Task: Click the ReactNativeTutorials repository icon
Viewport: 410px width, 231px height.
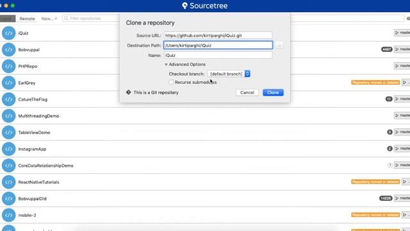Action: (8, 182)
